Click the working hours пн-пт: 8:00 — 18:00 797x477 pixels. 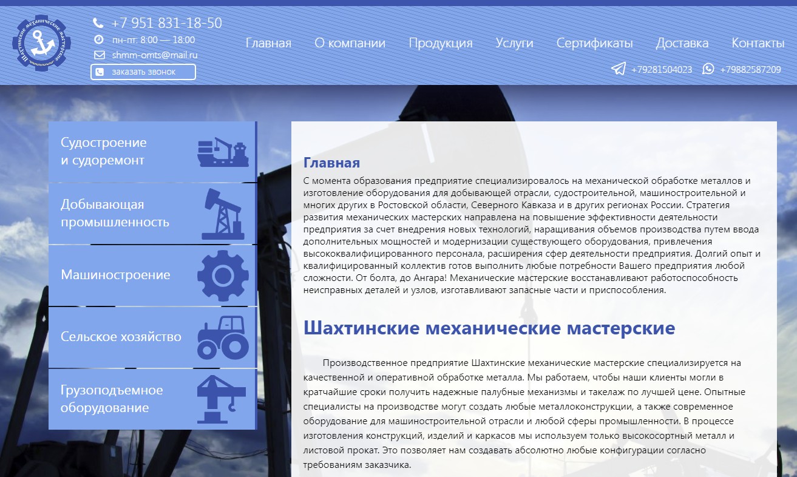pos(154,40)
